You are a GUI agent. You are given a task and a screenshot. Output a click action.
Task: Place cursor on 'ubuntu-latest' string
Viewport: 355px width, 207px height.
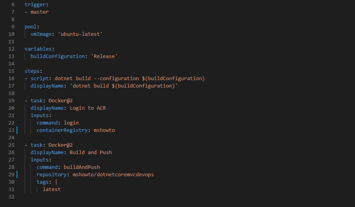(80, 34)
